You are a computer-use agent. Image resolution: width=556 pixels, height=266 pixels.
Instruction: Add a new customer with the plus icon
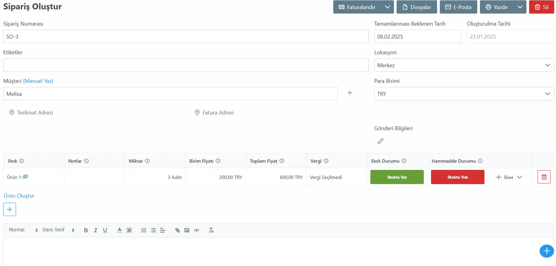pos(350,93)
